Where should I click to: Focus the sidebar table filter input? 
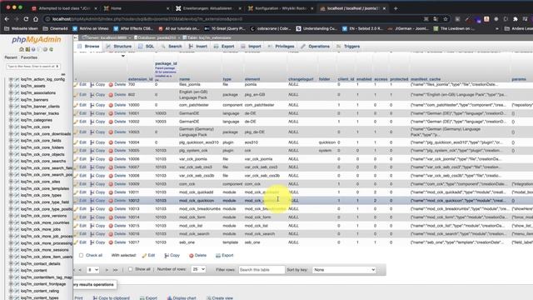tap(33, 67)
